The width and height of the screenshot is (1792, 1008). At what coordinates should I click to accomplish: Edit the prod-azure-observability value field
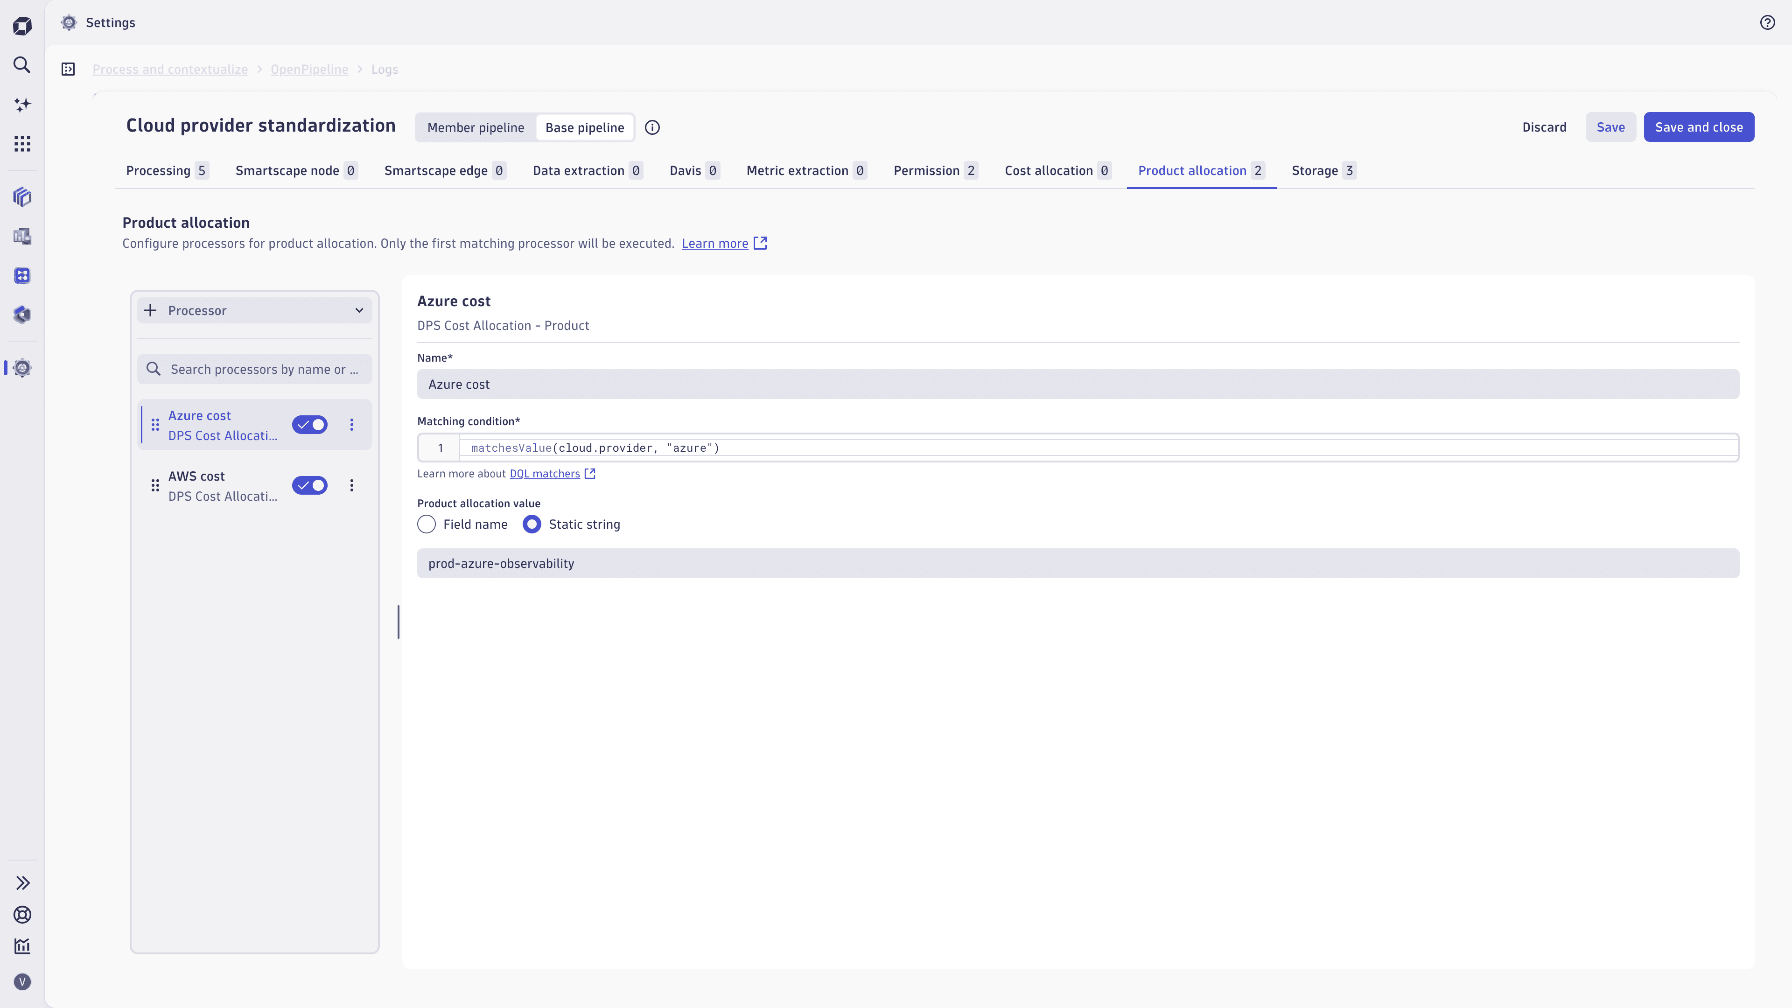[x=1078, y=563]
